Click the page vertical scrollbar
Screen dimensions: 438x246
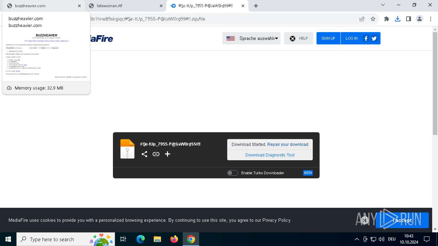(x=435, y=84)
